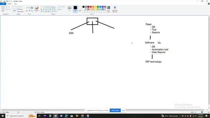Choose the Right triangle shape

[x=42, y=9]
